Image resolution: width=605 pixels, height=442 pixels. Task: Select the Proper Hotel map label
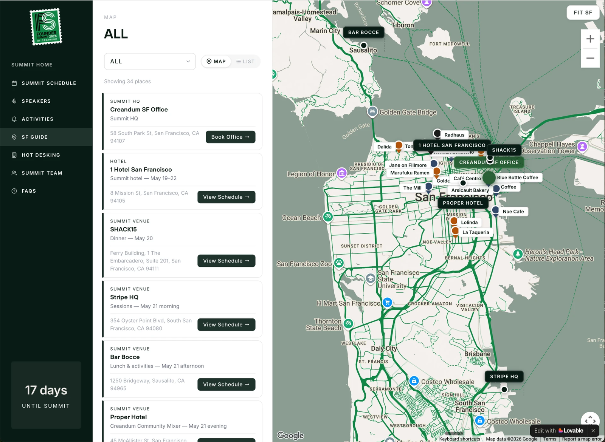pyautogui.click(x=463, y=203)
